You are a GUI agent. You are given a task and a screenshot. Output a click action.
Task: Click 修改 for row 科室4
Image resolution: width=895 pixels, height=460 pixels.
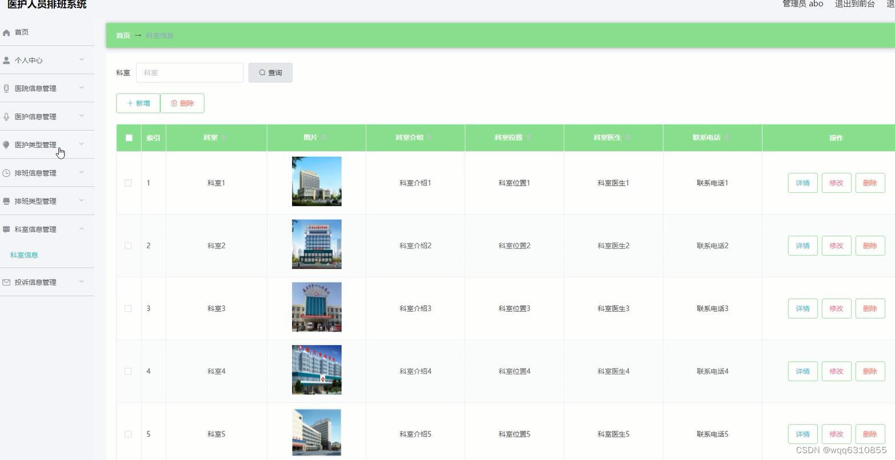[837, 372]
